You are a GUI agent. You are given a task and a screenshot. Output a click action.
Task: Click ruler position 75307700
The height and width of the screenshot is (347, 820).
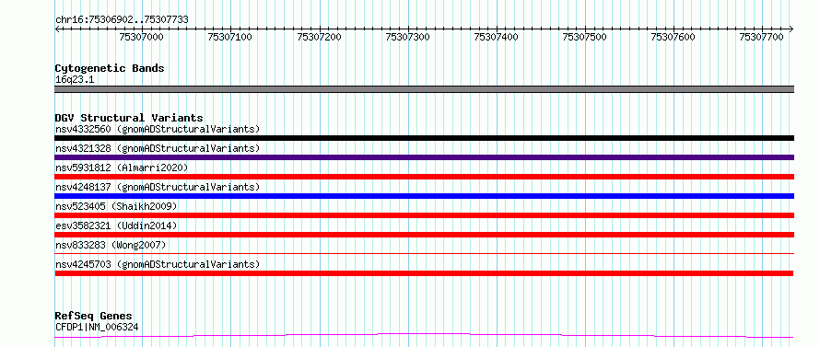[762, 37]
